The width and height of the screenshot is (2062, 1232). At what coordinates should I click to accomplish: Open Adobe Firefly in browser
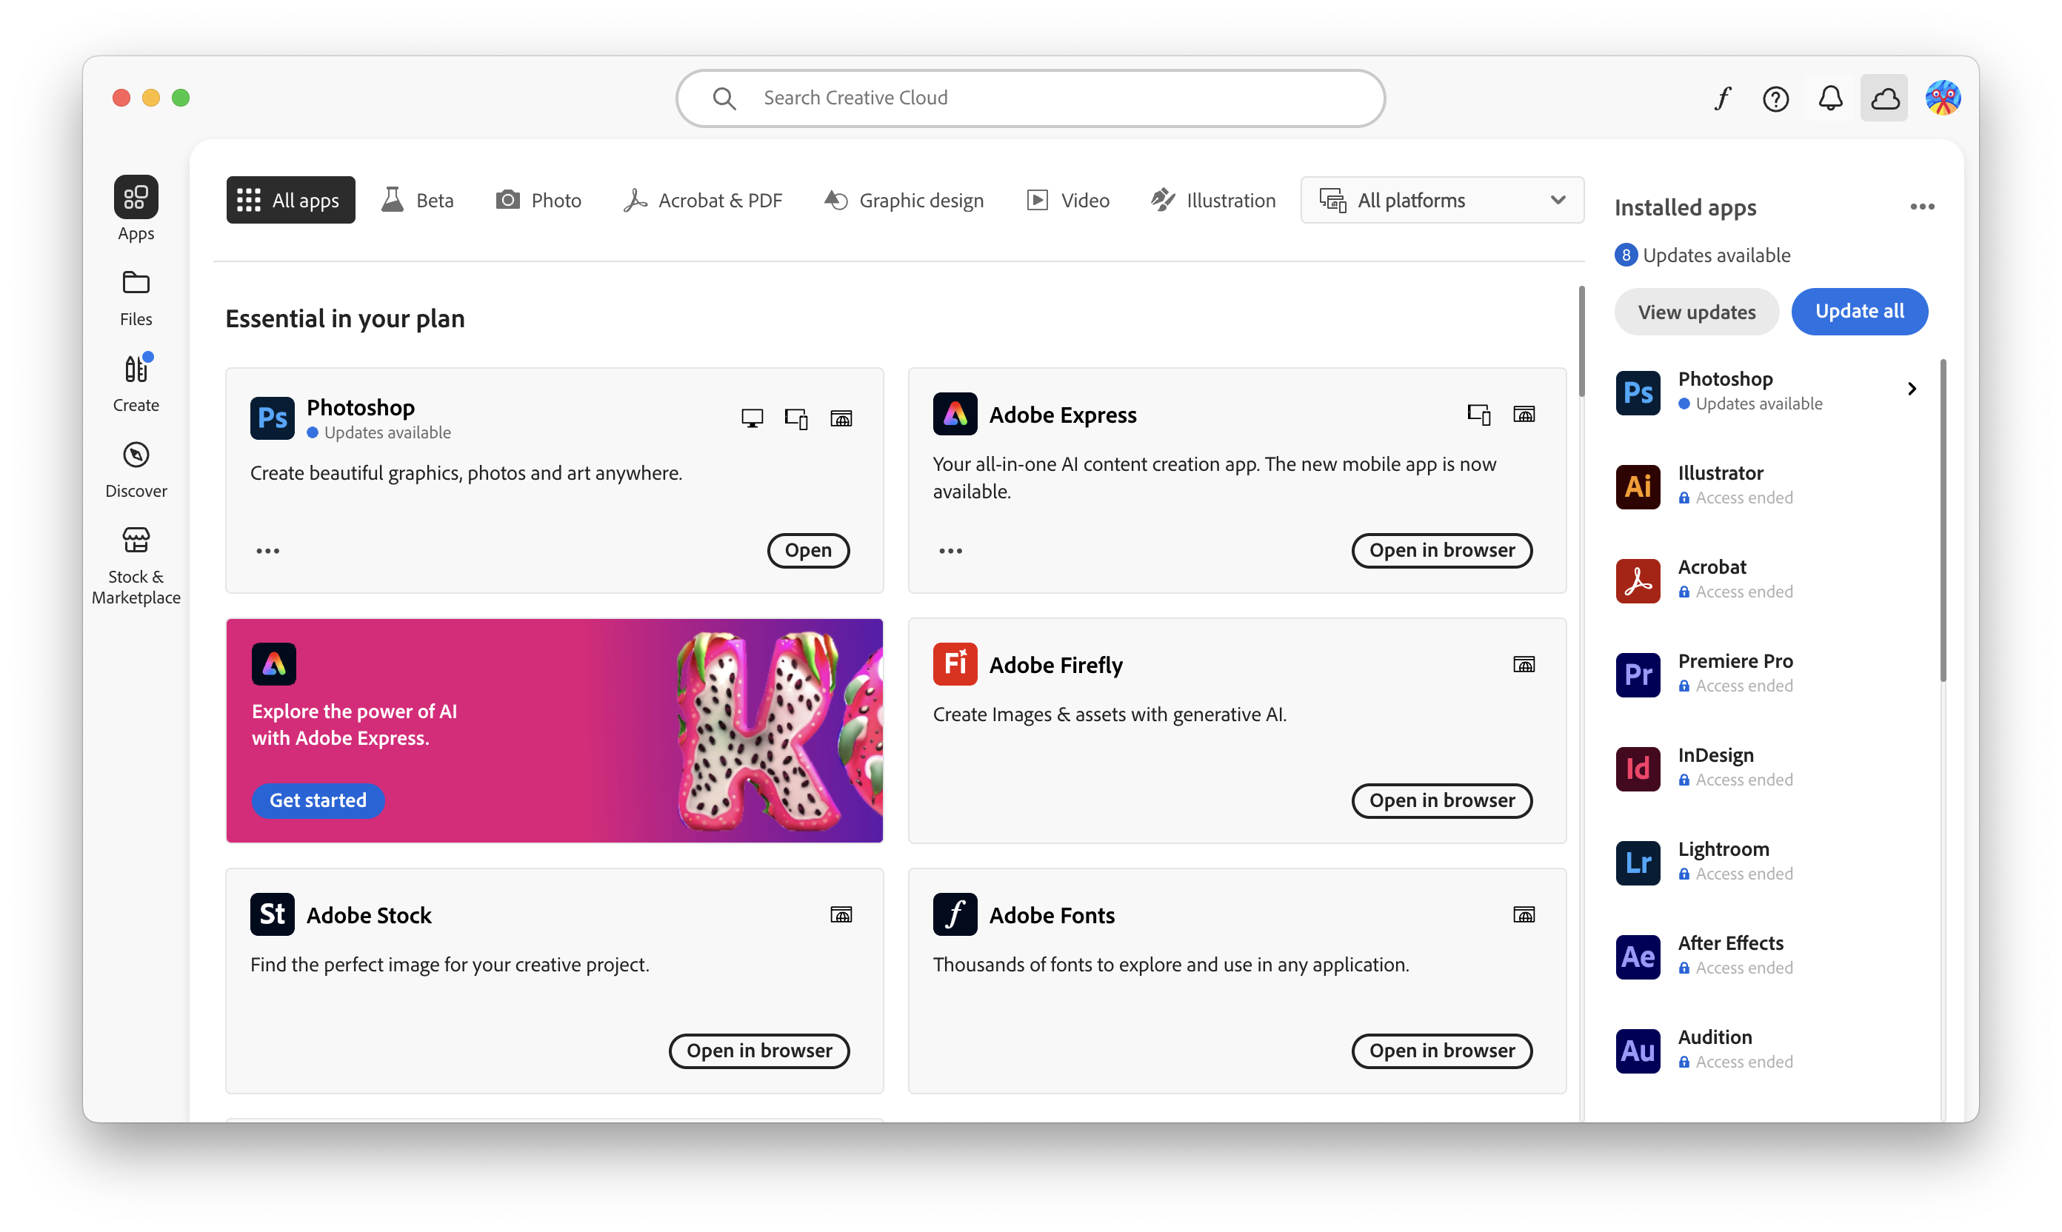click(1441, 800)
